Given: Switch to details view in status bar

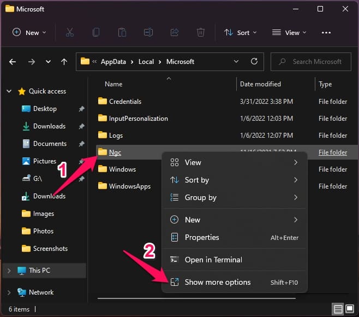Looking at the screenshot, I should pos(338,309).
